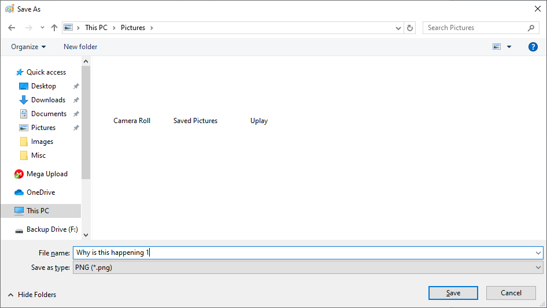Screen dimensions: 547x308
Task: Open Backup Drive (F:) in sidebar
Action: pos(51,229)
